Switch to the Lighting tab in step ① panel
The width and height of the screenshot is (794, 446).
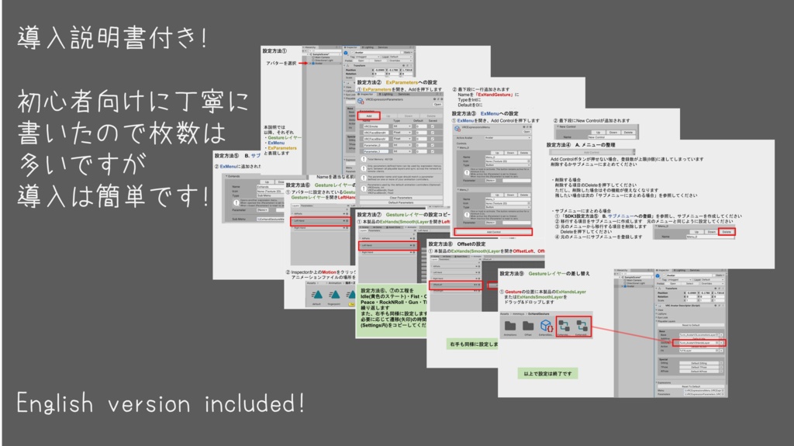[368, 47]
